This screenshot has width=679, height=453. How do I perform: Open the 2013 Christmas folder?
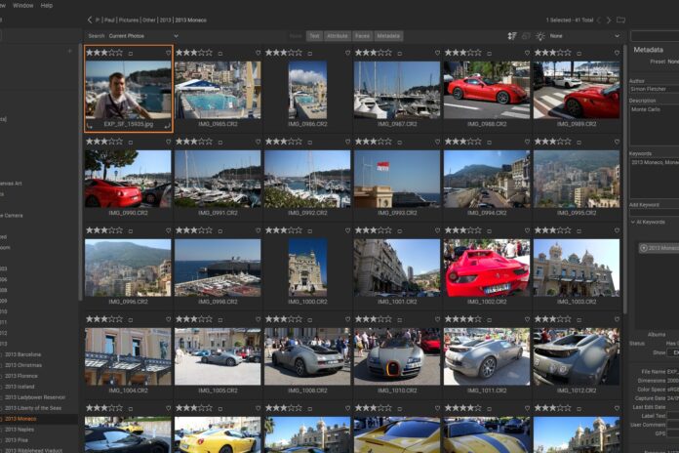coord(23,365)
